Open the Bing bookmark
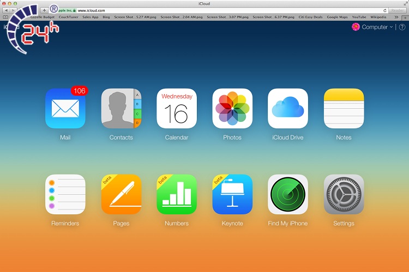The height and width of the screenshot is (272, 409). point(106,17)
